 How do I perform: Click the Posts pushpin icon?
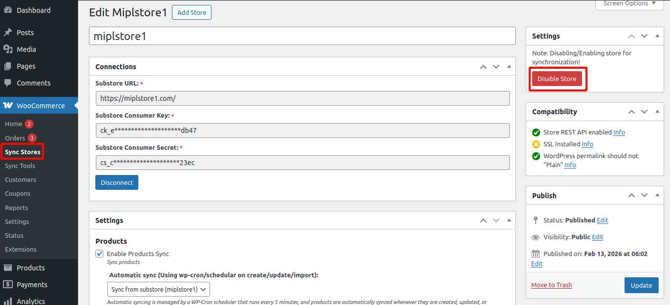click(8, 33)
